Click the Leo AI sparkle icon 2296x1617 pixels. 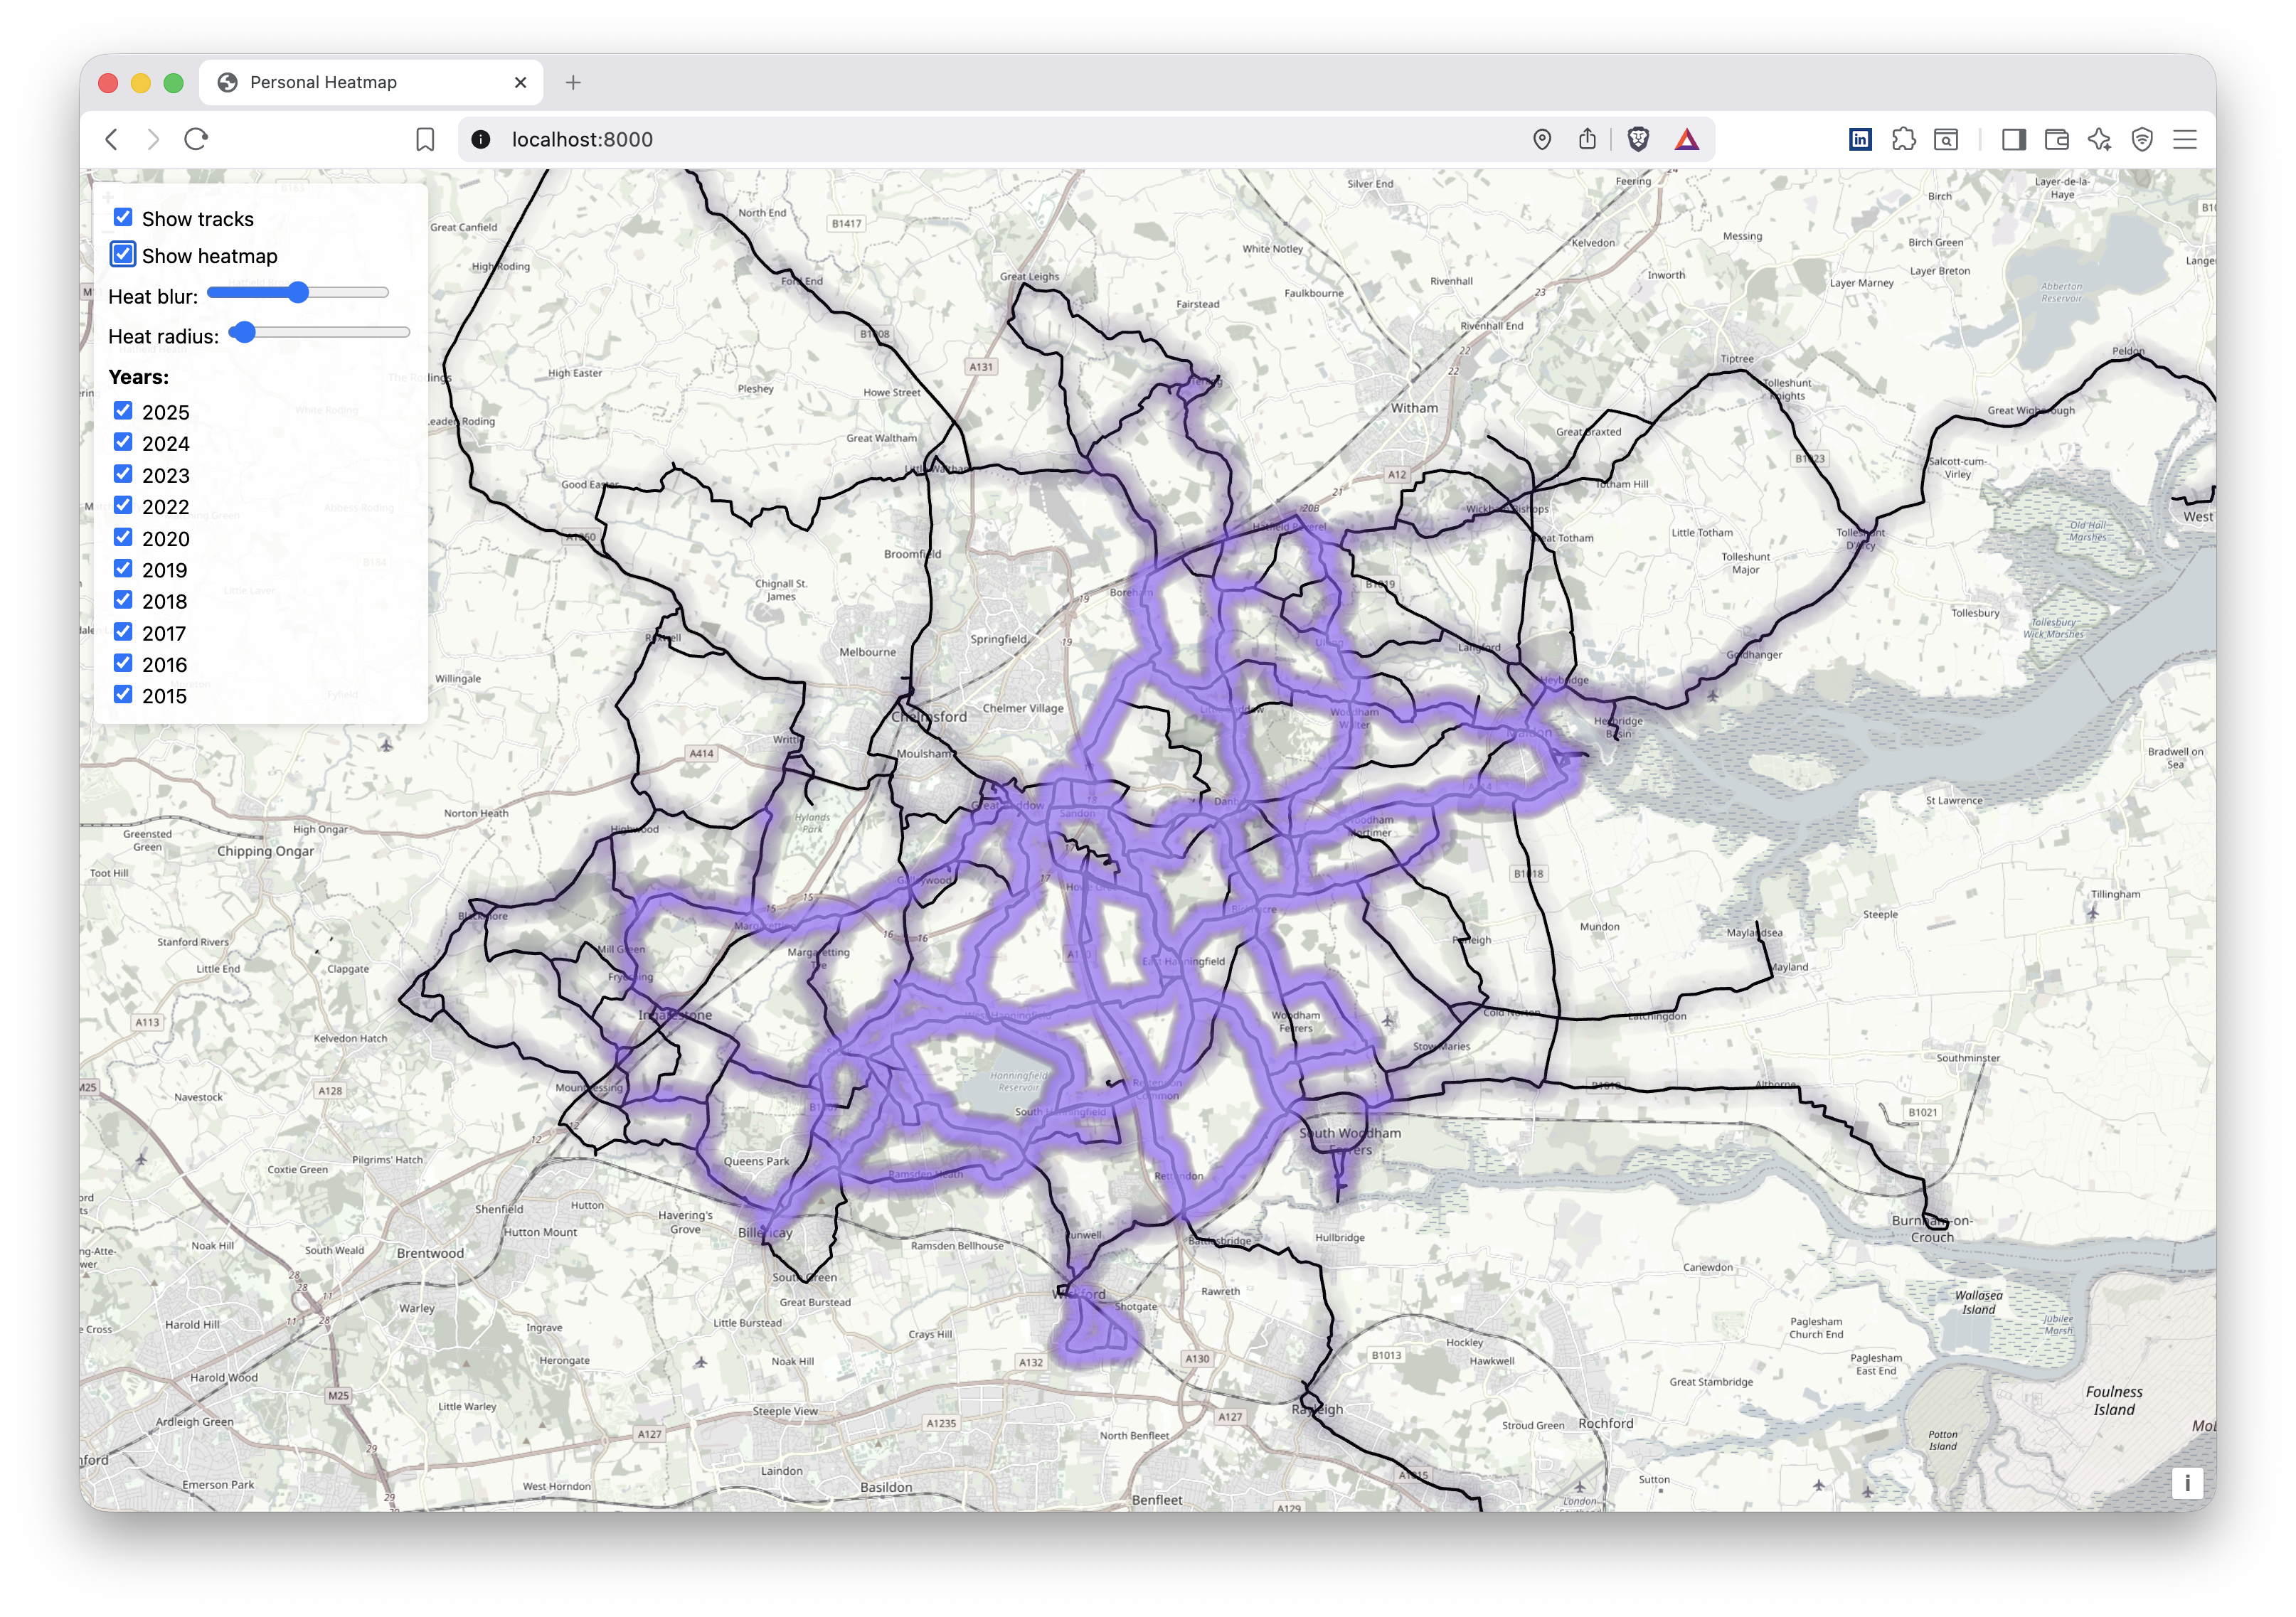[2098, 139]
